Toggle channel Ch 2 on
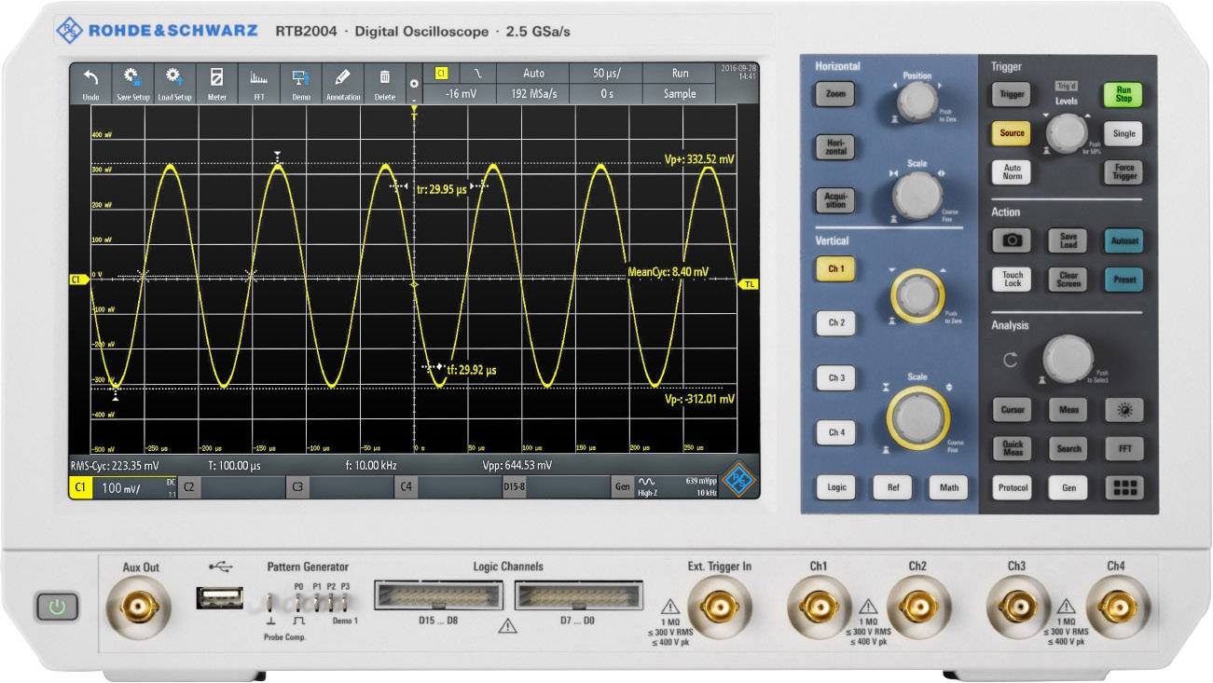The image size is (1213, 683). [x=834, y=323]
